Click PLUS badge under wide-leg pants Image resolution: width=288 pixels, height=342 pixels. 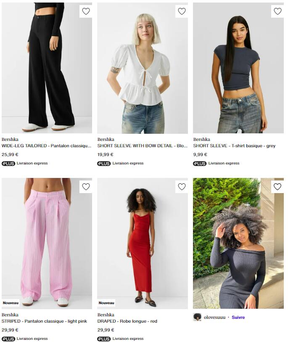8,163
